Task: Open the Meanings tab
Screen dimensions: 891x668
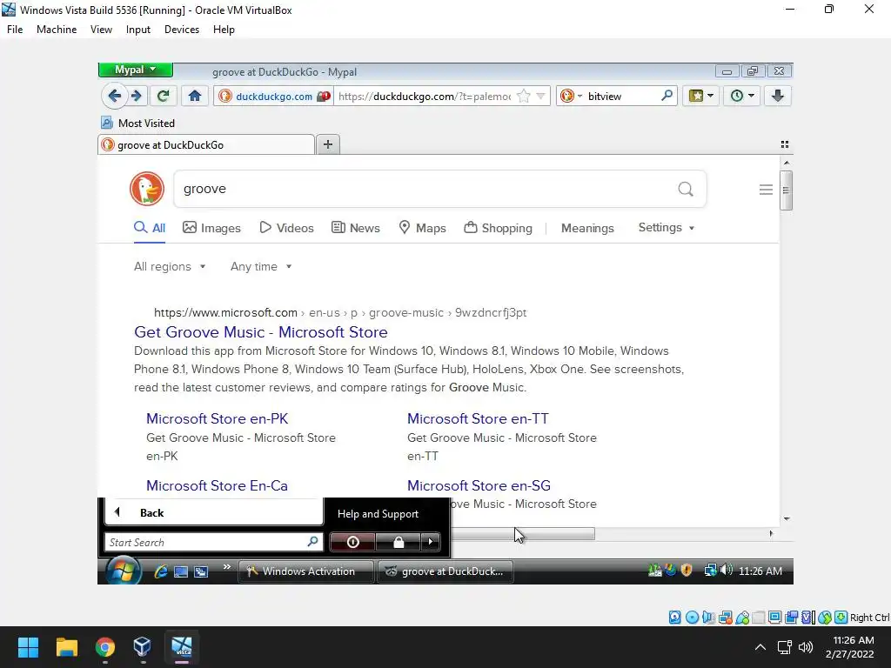Action: coord(587,228)
